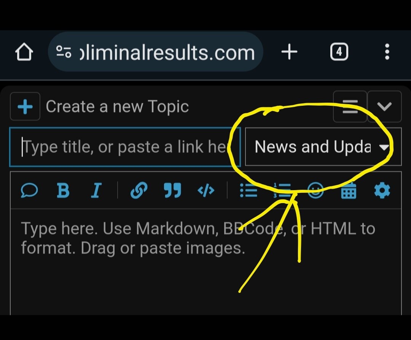Open the browser three-dot menu
The height and width of the screenshot is (340, 411).
point(387,52)
